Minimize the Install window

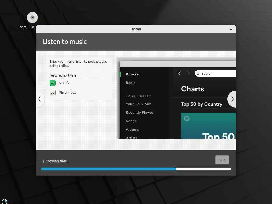pyautogui.click(x=231, y=29)
